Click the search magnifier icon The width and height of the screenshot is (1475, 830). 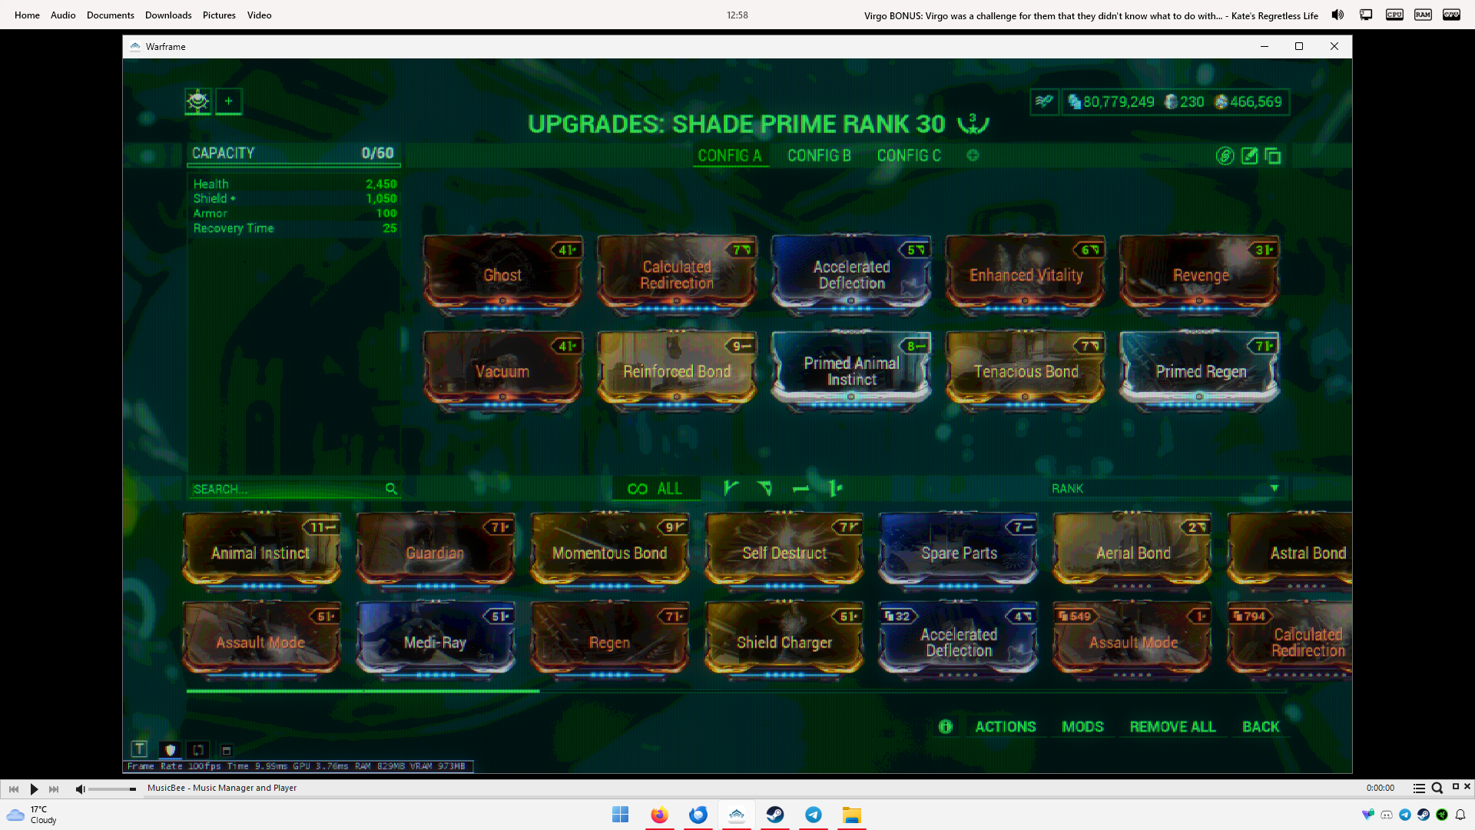coord(391,489)
